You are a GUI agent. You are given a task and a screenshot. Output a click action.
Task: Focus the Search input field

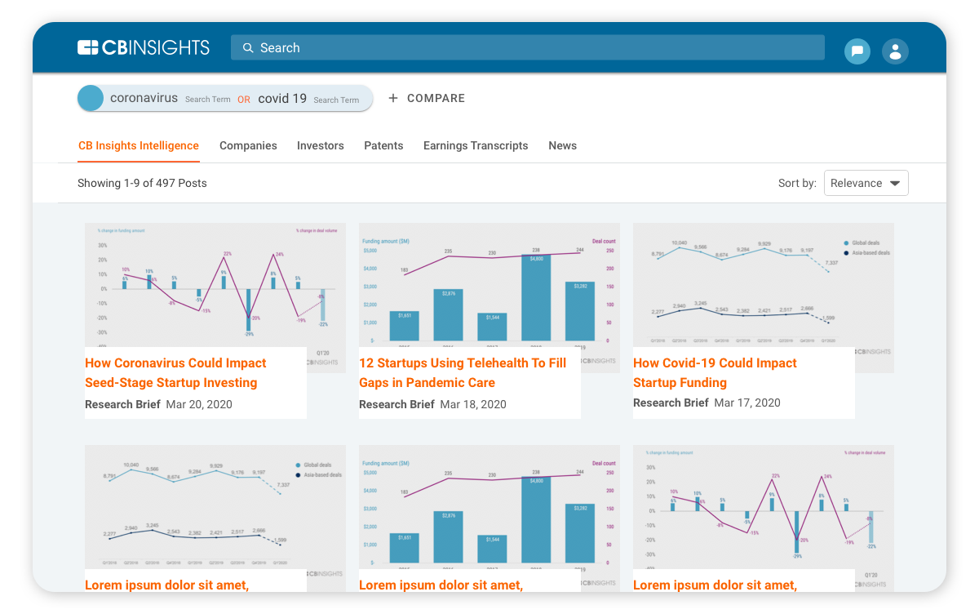click(x=527, y=47)
